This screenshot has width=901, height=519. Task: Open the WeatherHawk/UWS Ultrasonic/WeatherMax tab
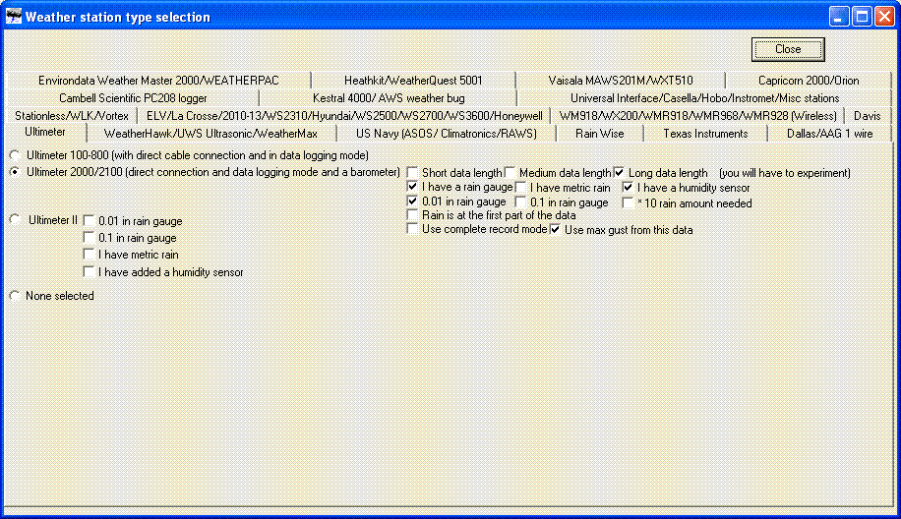click(210, 134)
